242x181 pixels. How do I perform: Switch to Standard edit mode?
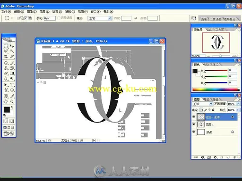(6, 121)
